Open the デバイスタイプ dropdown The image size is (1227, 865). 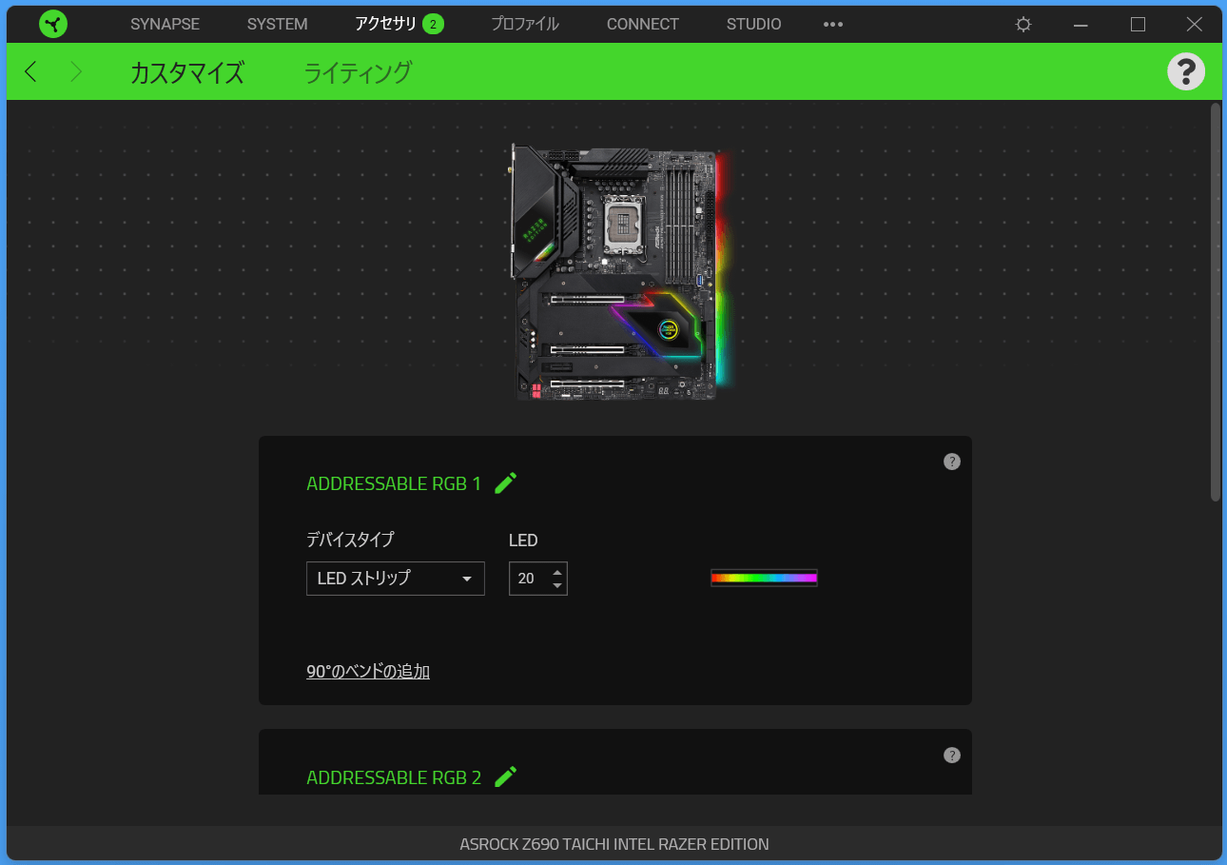[396, 579]
